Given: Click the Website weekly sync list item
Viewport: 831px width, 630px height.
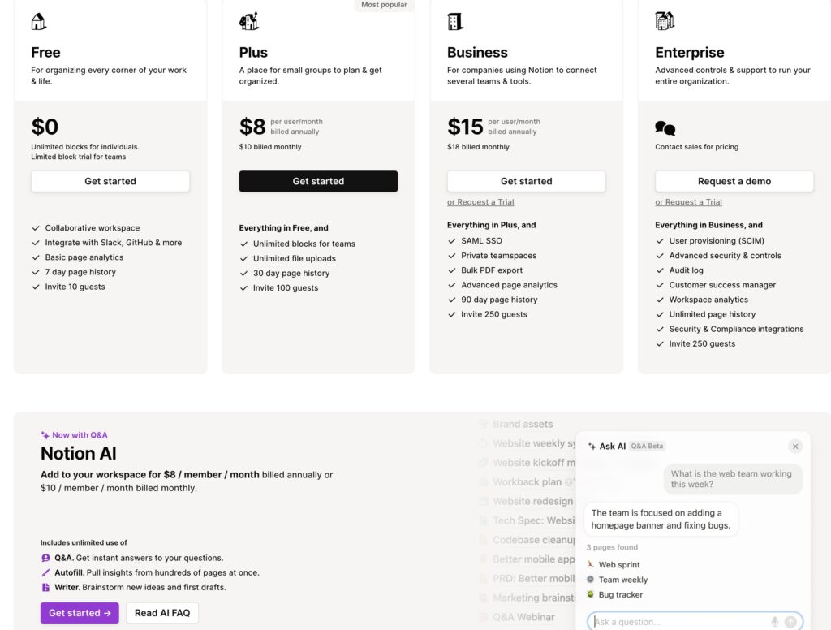Looking at the screenshot, I should (527, 443).
